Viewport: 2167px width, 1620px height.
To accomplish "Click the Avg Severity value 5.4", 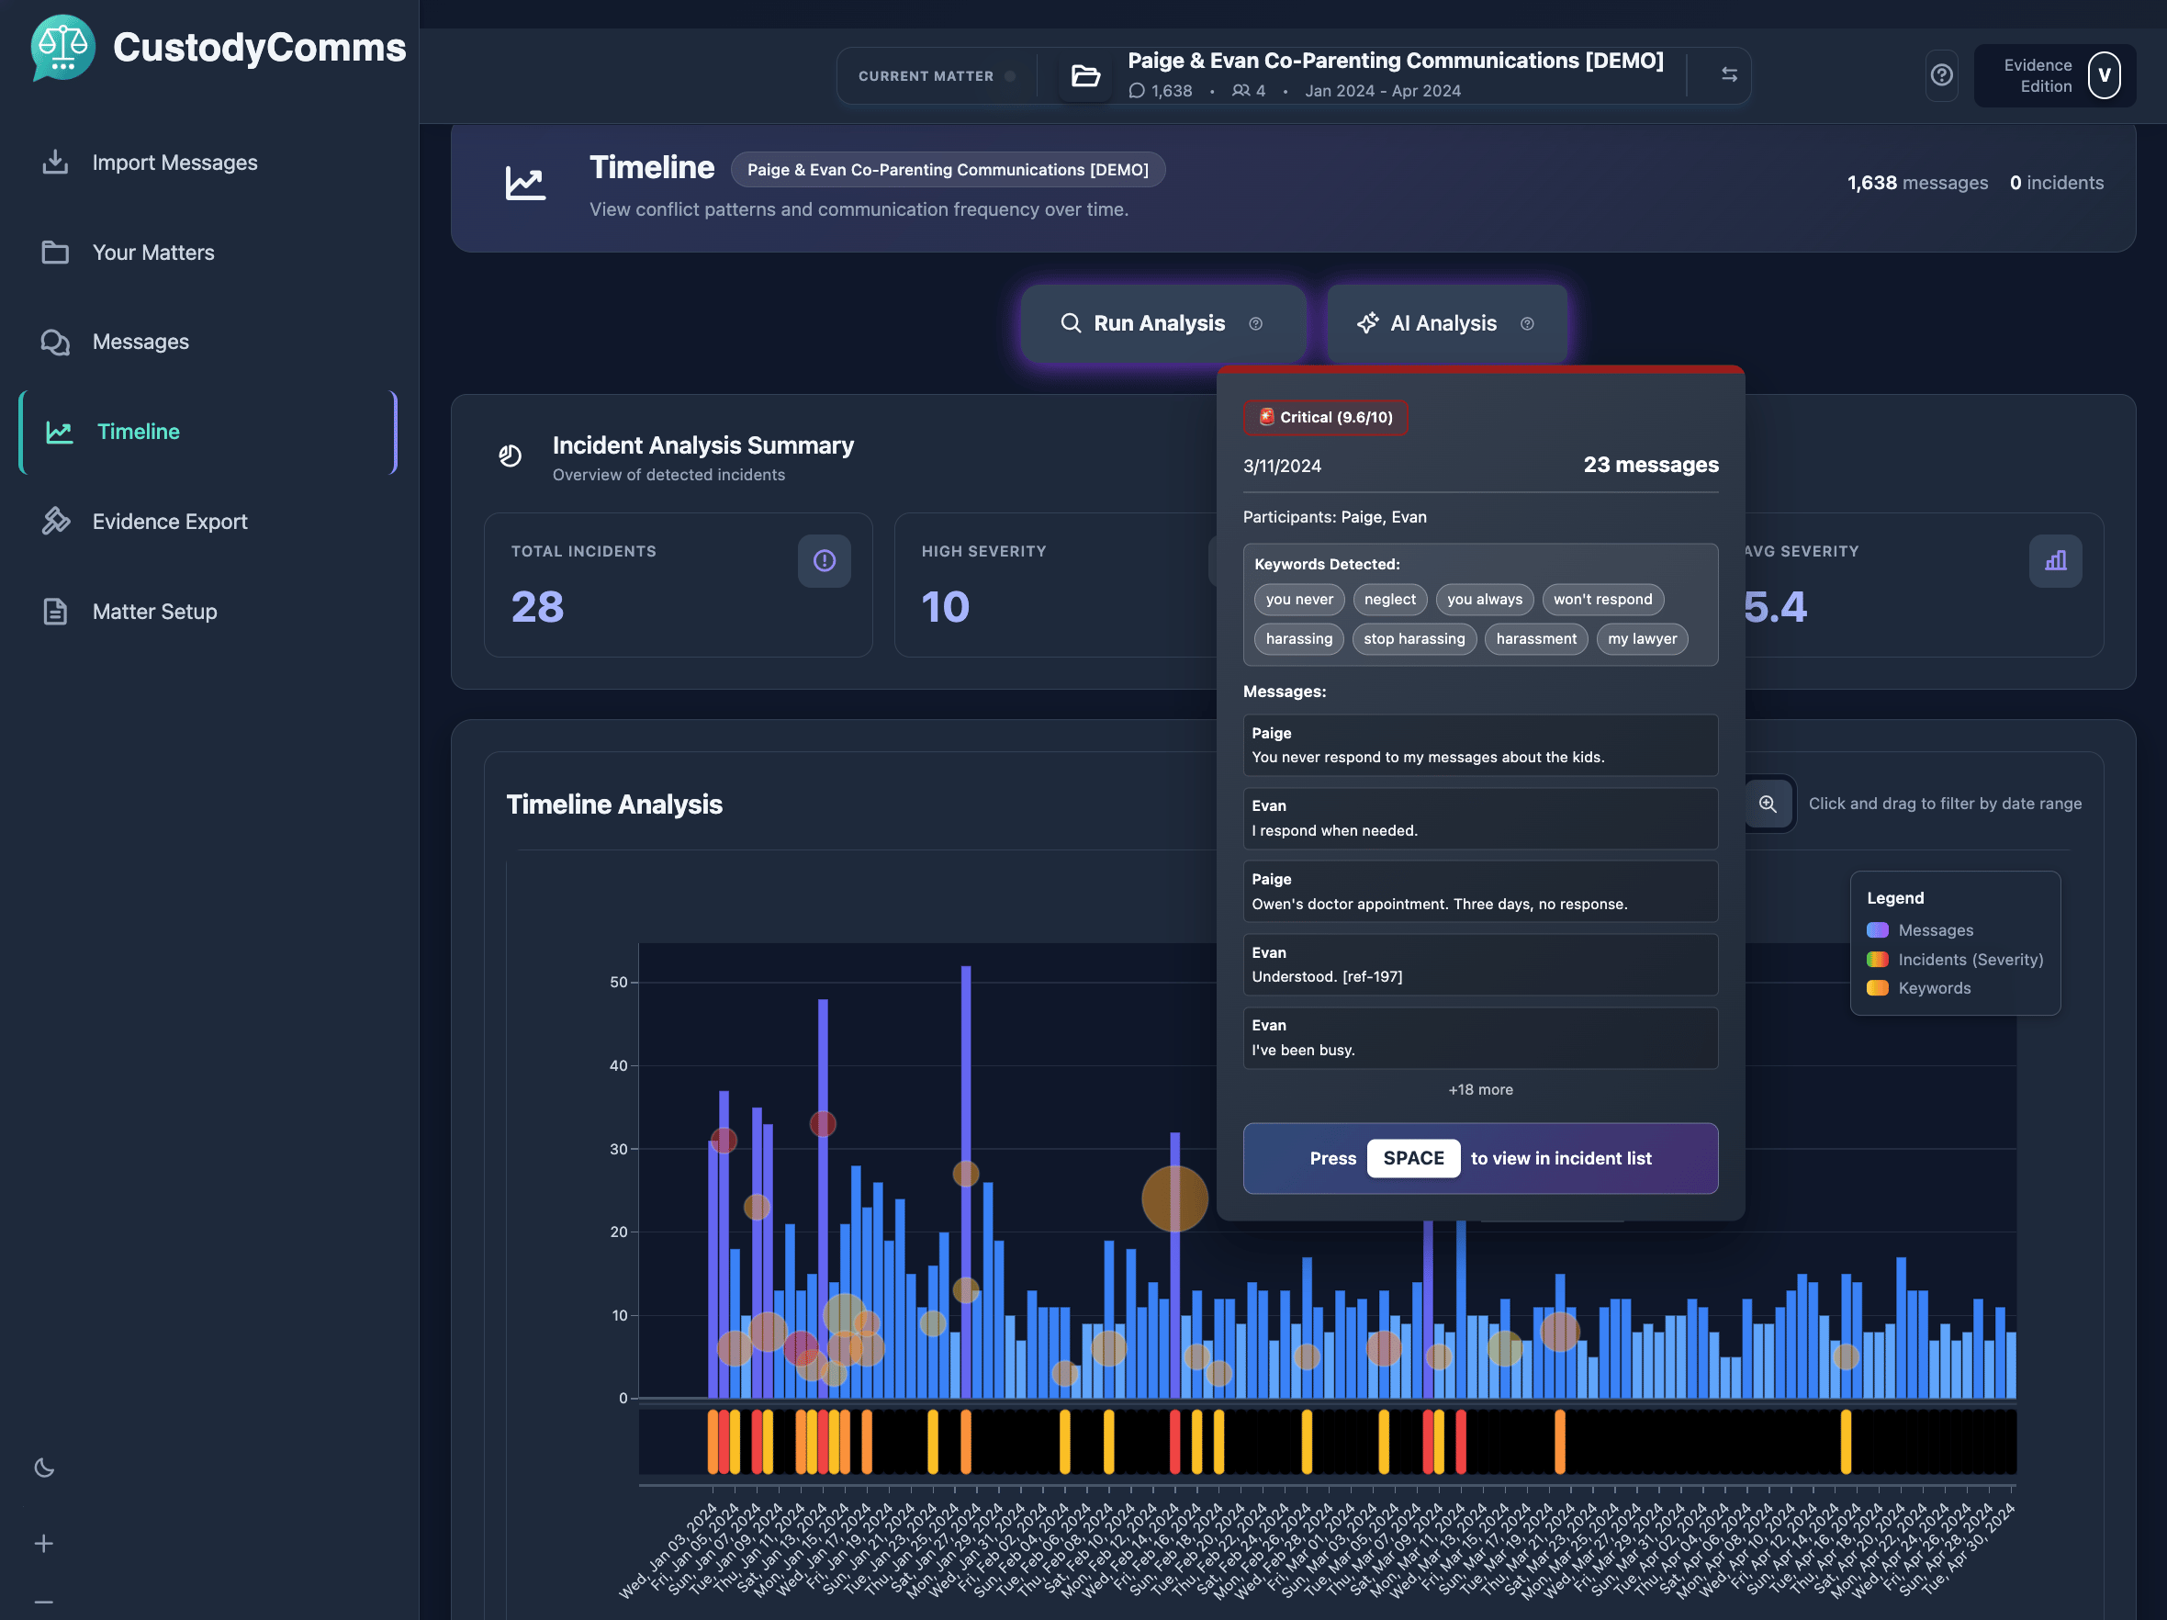I will pyautogui.click(x=1775, y=607).
